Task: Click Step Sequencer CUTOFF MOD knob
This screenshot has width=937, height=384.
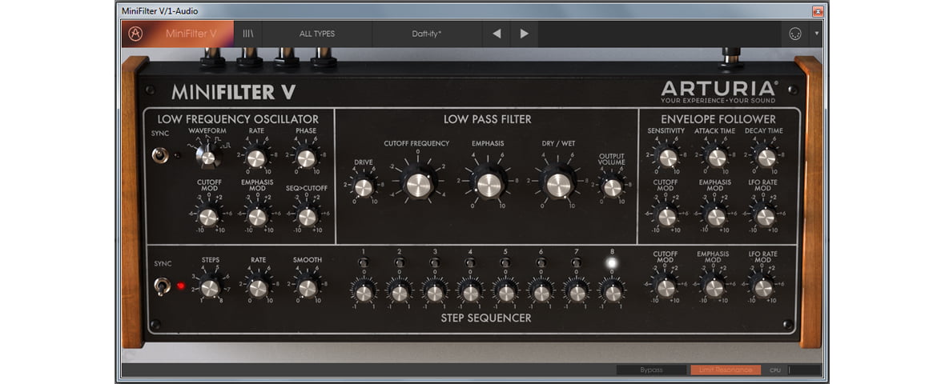Action: (x=666, y=289)
